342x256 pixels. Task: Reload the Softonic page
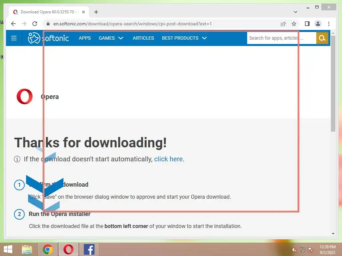[35, 24]
